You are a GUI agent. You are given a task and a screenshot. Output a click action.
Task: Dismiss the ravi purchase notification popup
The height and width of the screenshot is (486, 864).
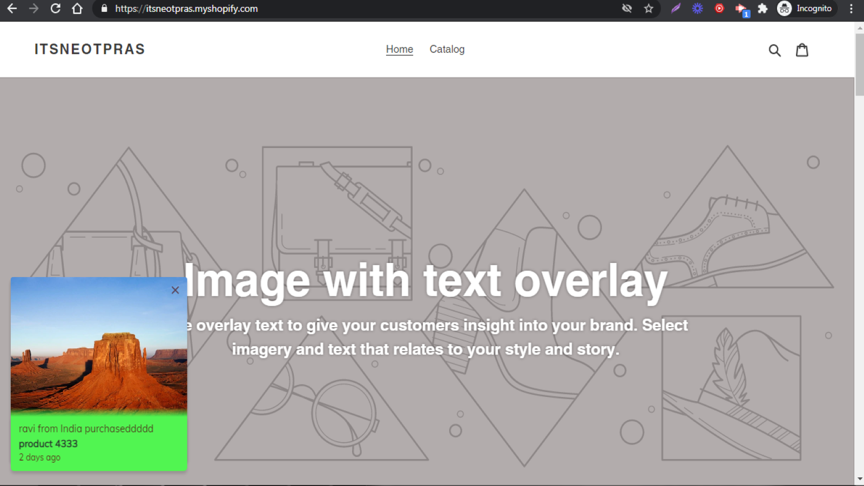coord(175,290)
